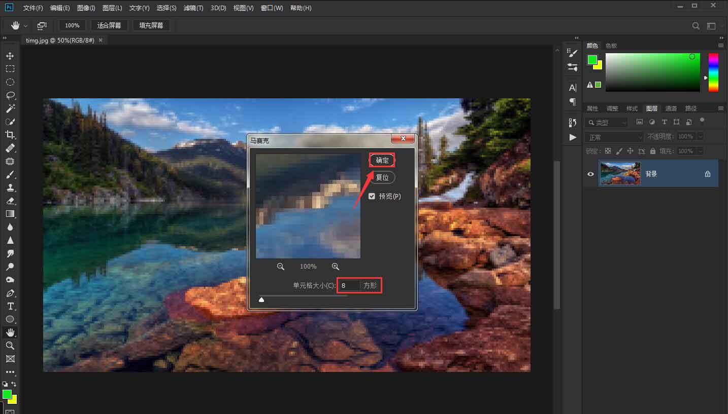Click the rainbow hue slider strip

click(713, 72)
